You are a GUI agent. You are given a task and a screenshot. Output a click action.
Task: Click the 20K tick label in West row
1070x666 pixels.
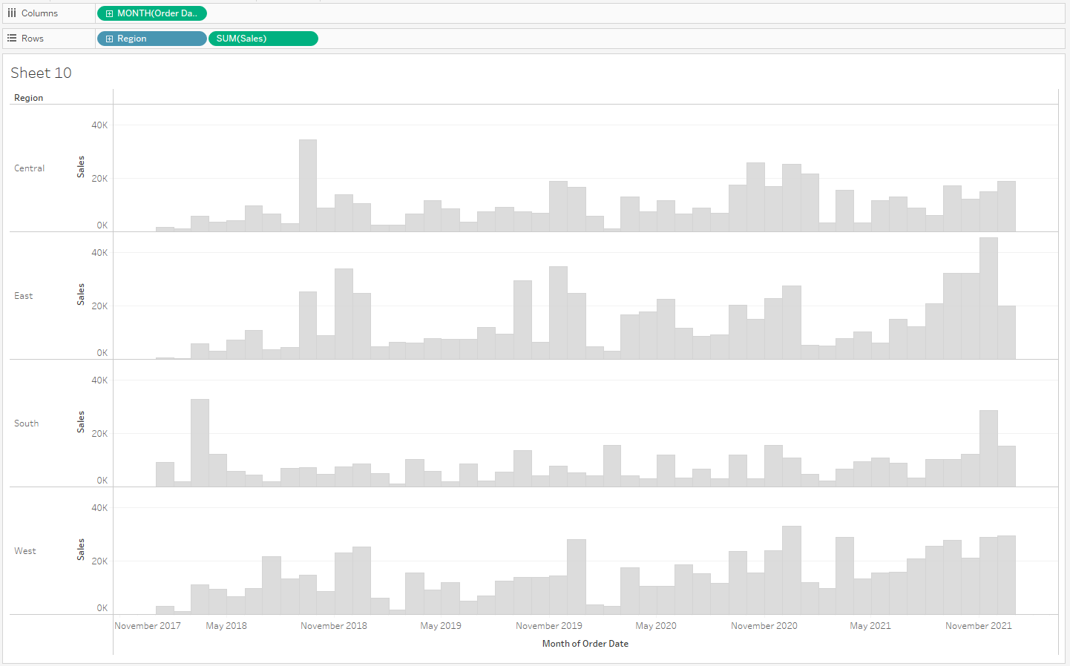[99, 561]
